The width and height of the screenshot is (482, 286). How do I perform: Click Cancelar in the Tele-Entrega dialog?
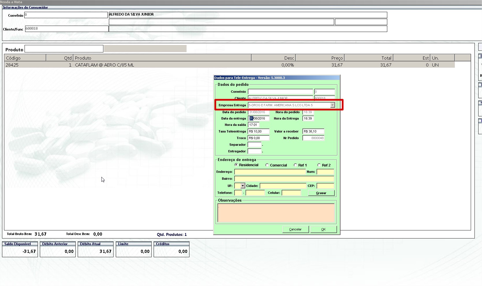295,229
